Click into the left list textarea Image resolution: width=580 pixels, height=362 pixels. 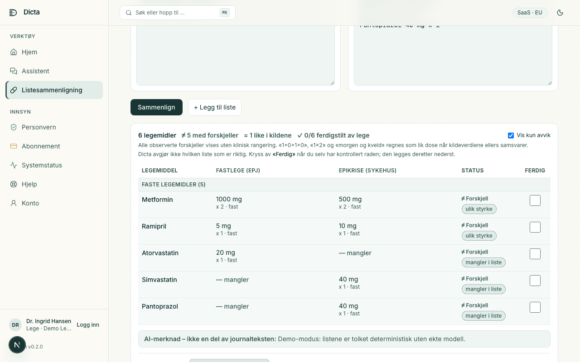236,55
